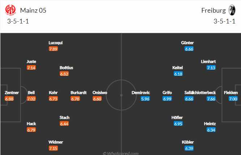The height and width of the screenshot is (155, 241).
Task: Click player name Burkardt
Action: [79, 92]
